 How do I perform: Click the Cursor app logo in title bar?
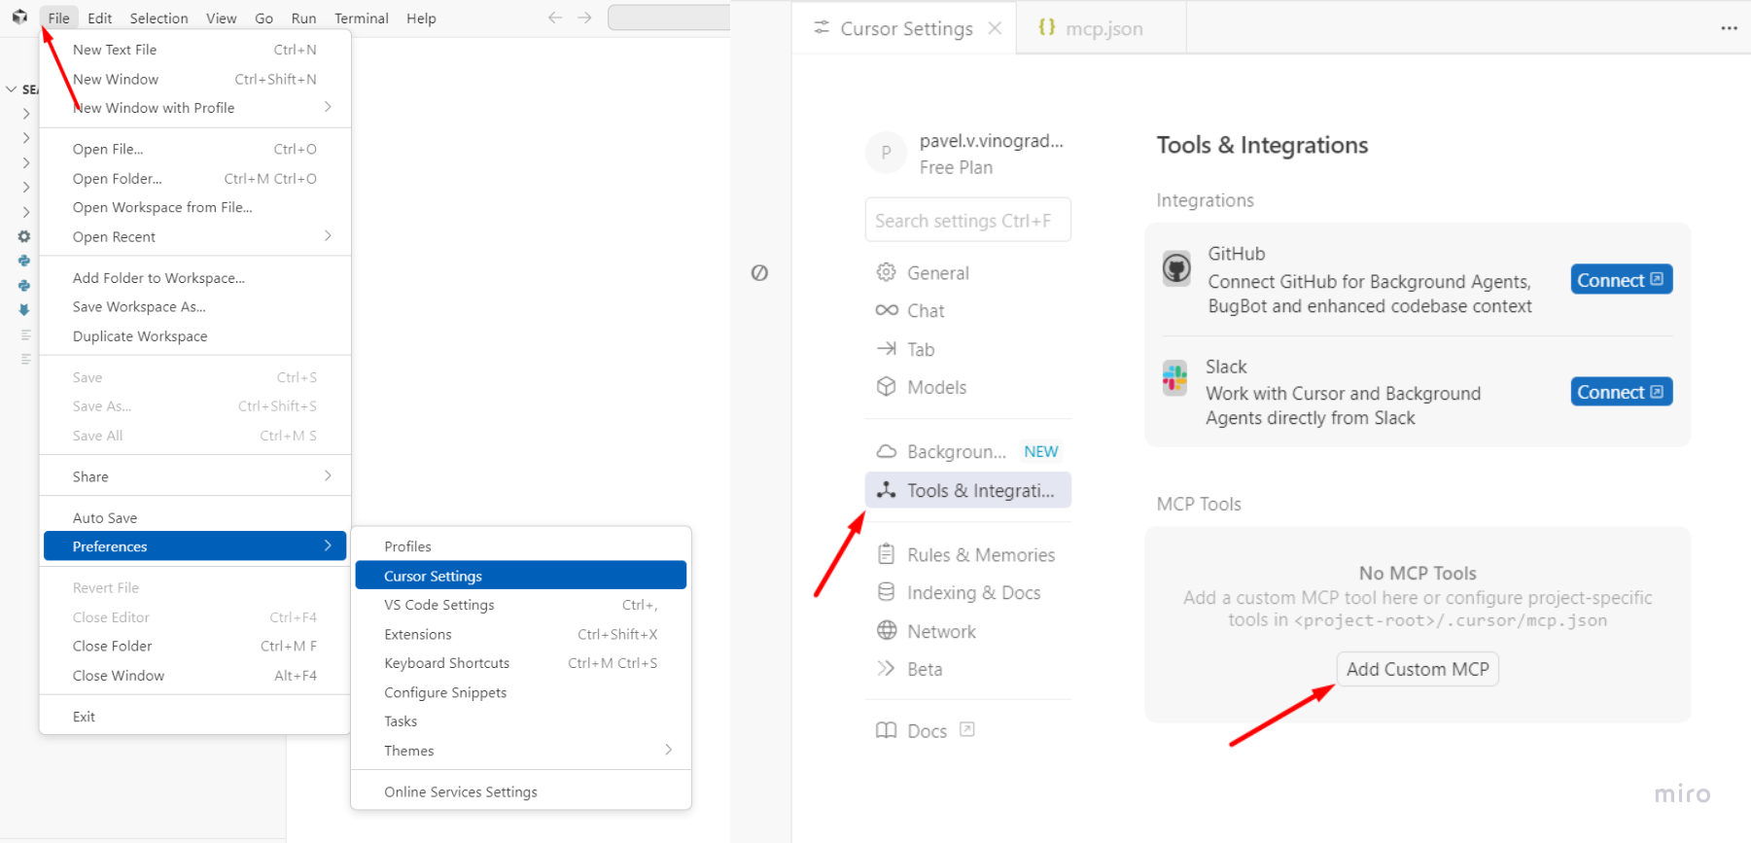click(x=19, y=18)
